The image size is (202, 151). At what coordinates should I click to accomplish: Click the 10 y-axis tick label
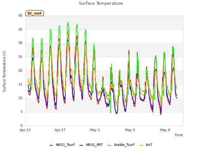20,98
